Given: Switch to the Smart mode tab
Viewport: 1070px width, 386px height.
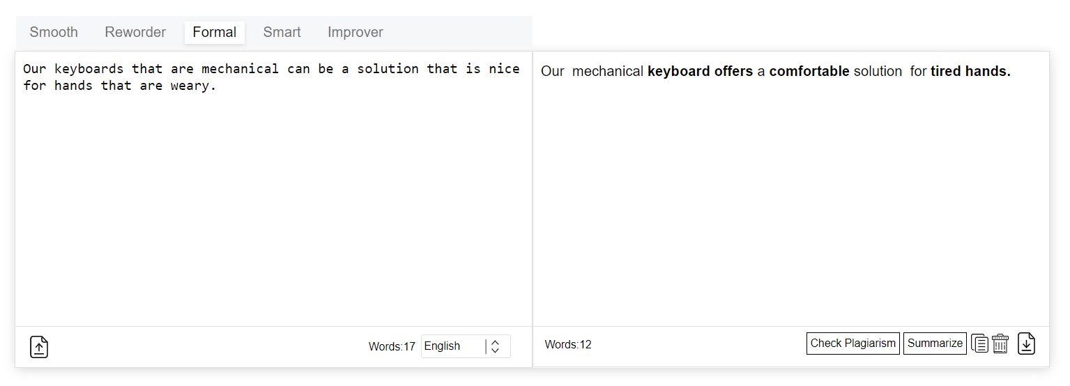Looking at the screenshot, I should 282,32.
